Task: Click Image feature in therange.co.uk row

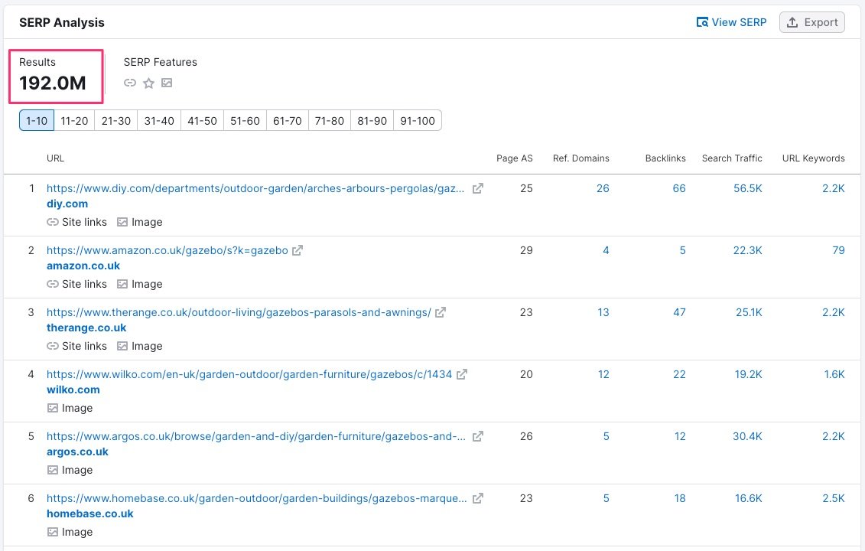Action: point(139,346)
